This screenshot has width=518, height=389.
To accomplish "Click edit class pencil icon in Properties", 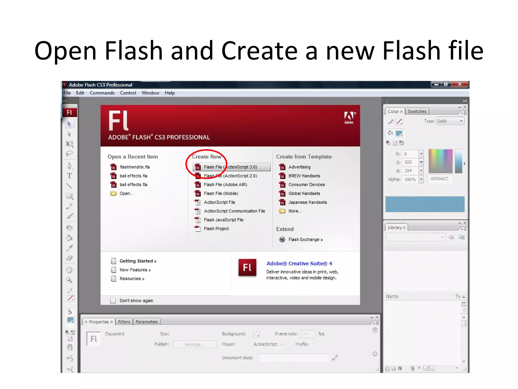I will click(335, 357).
